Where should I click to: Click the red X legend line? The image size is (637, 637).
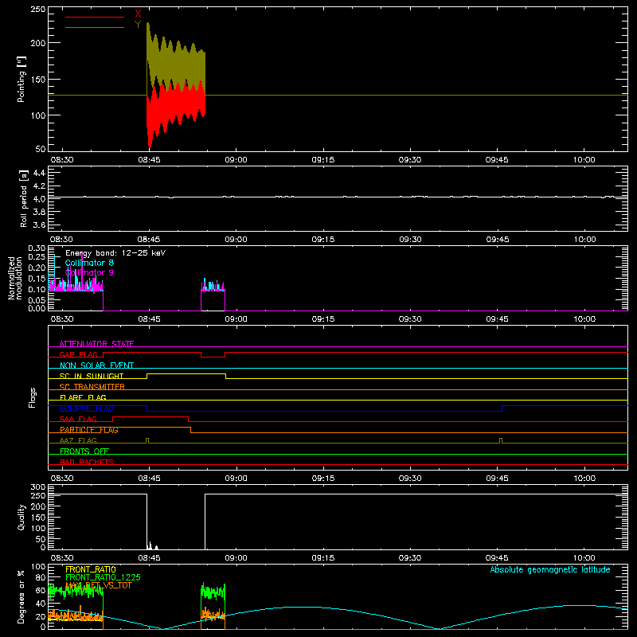click(x=95, y=17)
